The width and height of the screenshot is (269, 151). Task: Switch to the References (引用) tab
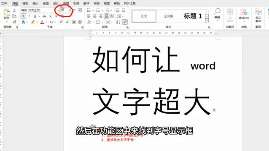click(76, 3)
